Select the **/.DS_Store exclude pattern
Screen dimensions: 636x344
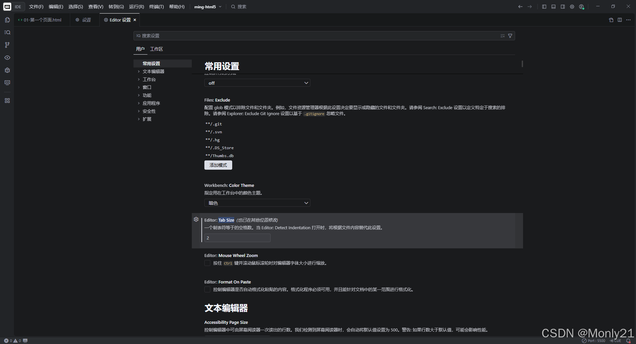coord(220,148)
